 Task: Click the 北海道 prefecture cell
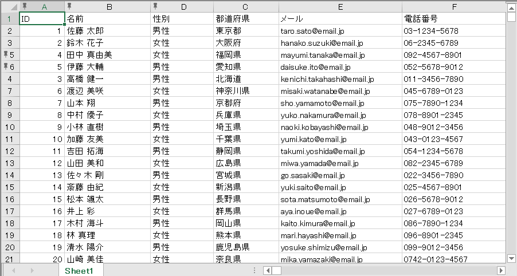pyautogui.click(x=246, y=78)
